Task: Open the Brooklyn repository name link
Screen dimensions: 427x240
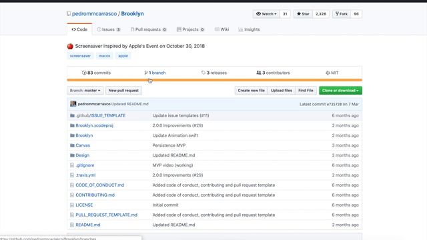Action: 132,13
